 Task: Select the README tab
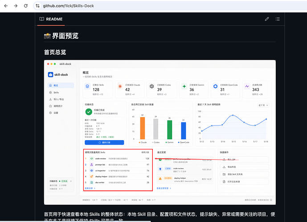tap(51, 19)
